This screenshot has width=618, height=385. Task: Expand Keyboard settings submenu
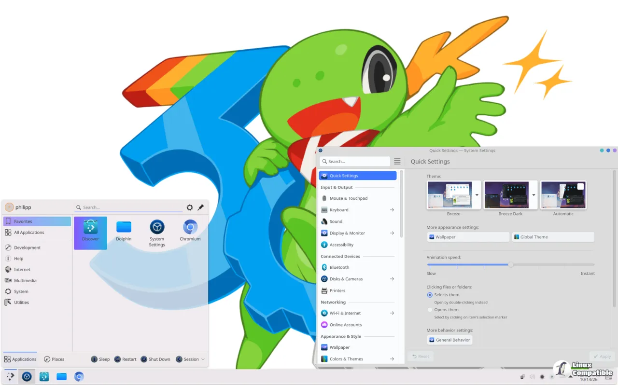(392, 210)
